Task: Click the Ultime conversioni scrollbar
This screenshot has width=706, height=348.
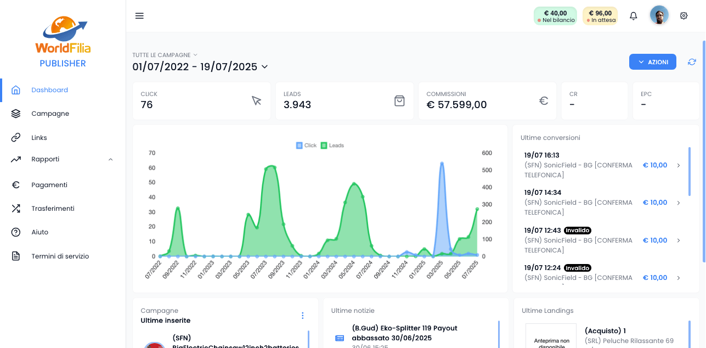Action: pos(690,171)
